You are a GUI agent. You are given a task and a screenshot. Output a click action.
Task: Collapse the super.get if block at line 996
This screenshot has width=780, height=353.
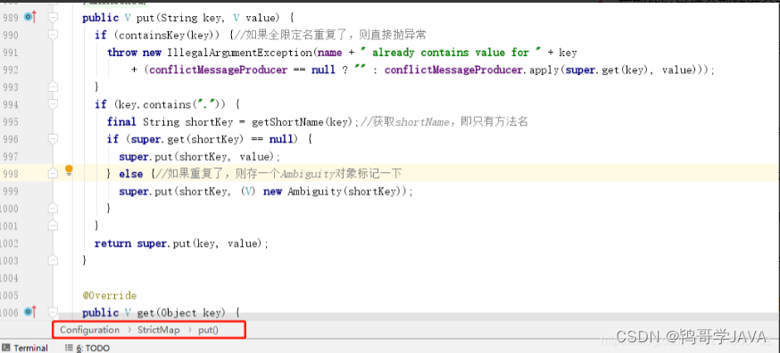point(53,139)
